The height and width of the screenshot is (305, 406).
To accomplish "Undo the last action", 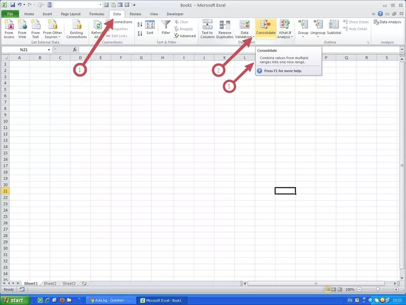I will [20, 5].
